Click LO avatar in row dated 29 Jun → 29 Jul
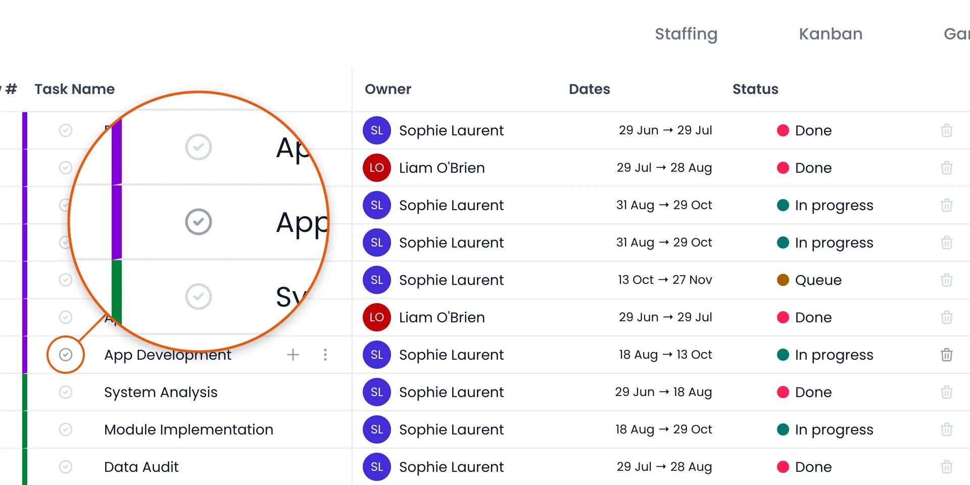Viewport: 970px width, 485px height. click(x=377, y=317)
